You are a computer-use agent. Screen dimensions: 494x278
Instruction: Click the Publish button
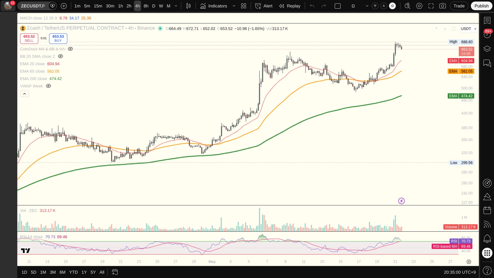pyautogui.click(x=482, y=6)
